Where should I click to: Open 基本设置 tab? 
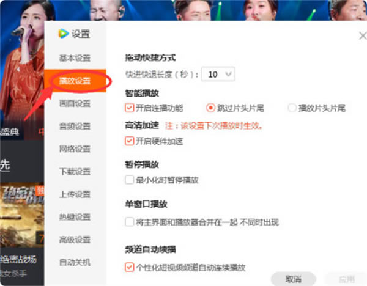(75, 58)
